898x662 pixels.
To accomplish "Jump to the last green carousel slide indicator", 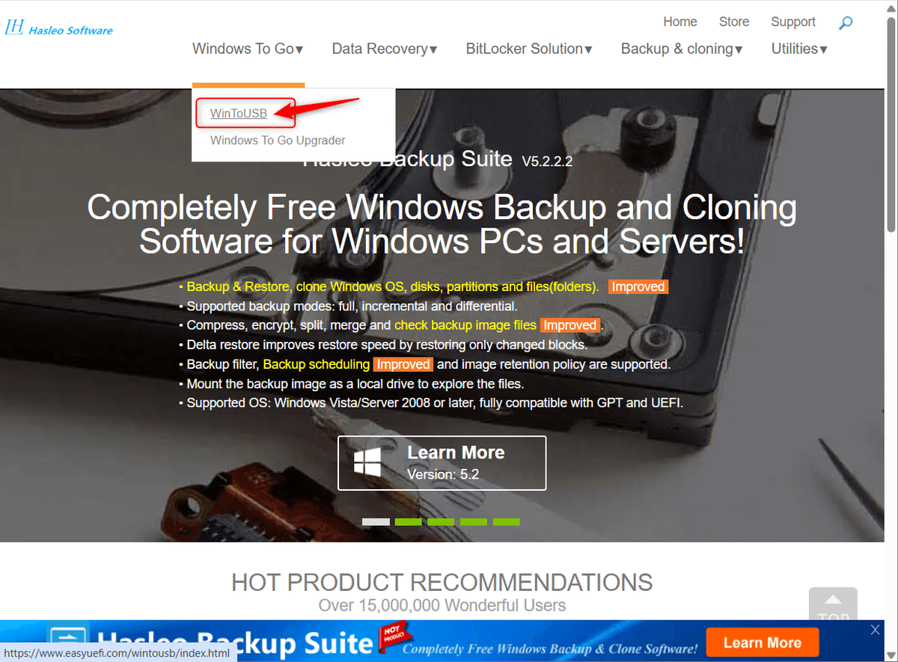I will point(507,521).
